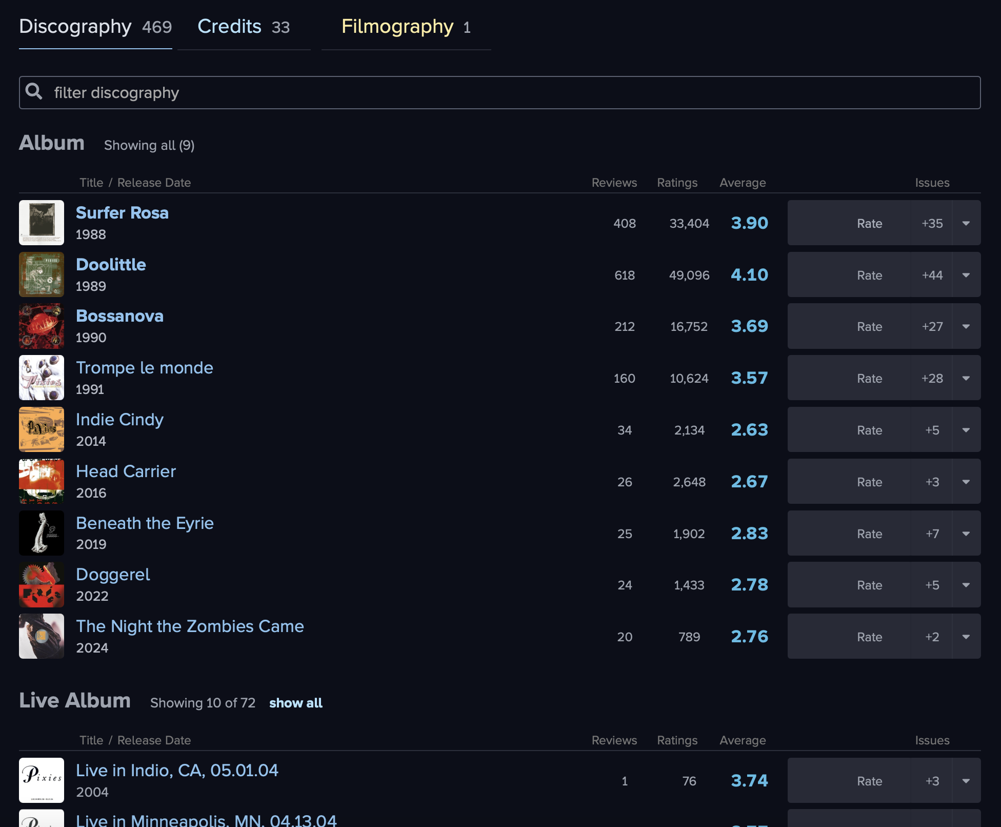Open the Doolittle album link
This screenshot has width=1001, height=827.
(x=111, y=264)
